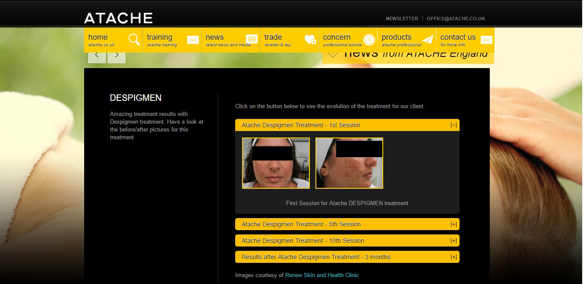583x284 pixels.
Task: Click the envelope icon on contact us tile
Action: pos(486,40)
